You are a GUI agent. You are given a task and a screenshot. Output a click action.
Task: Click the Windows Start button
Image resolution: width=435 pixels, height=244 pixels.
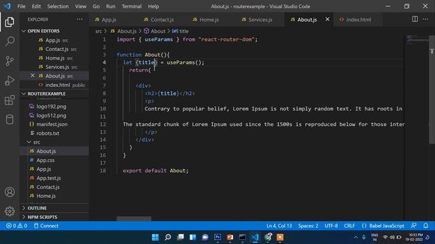(156, 237)
